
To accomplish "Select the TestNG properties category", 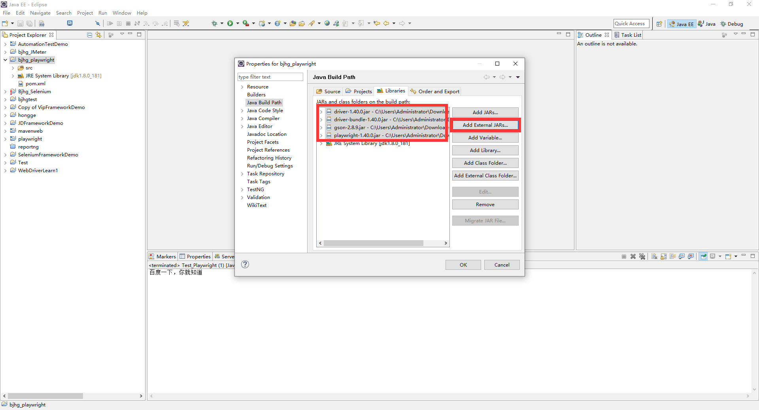I will click(x=255, y=190).
